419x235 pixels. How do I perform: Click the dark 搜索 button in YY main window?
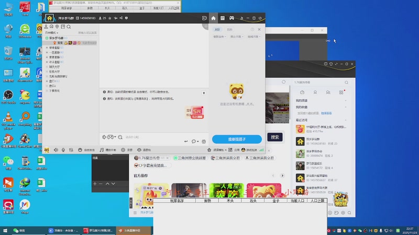coord(275,137)
